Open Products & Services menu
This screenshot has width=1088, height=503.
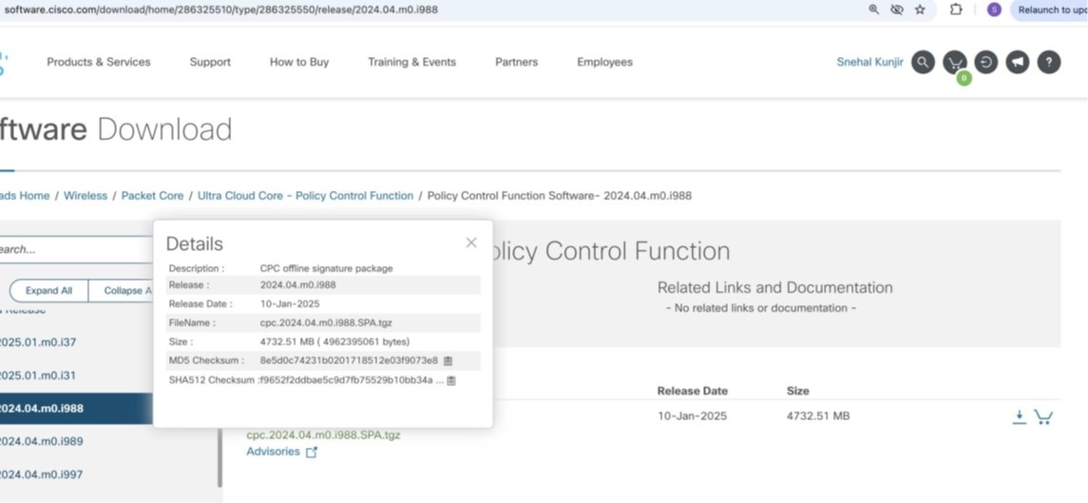point(99,62)
